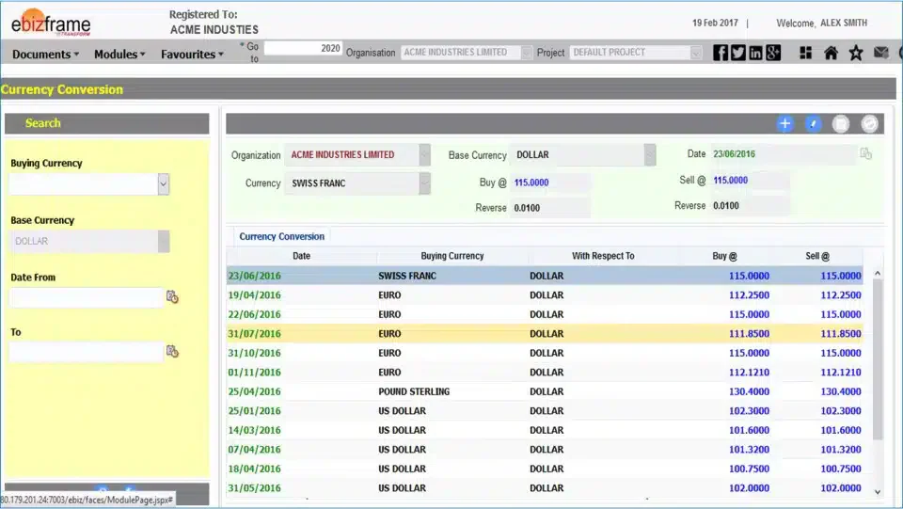Click the To date input field
903x509 pixels.
tap(87, 352)
